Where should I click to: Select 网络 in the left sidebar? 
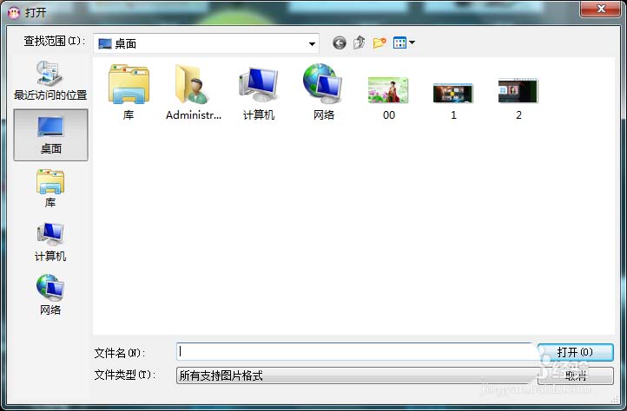coord(50,295)
